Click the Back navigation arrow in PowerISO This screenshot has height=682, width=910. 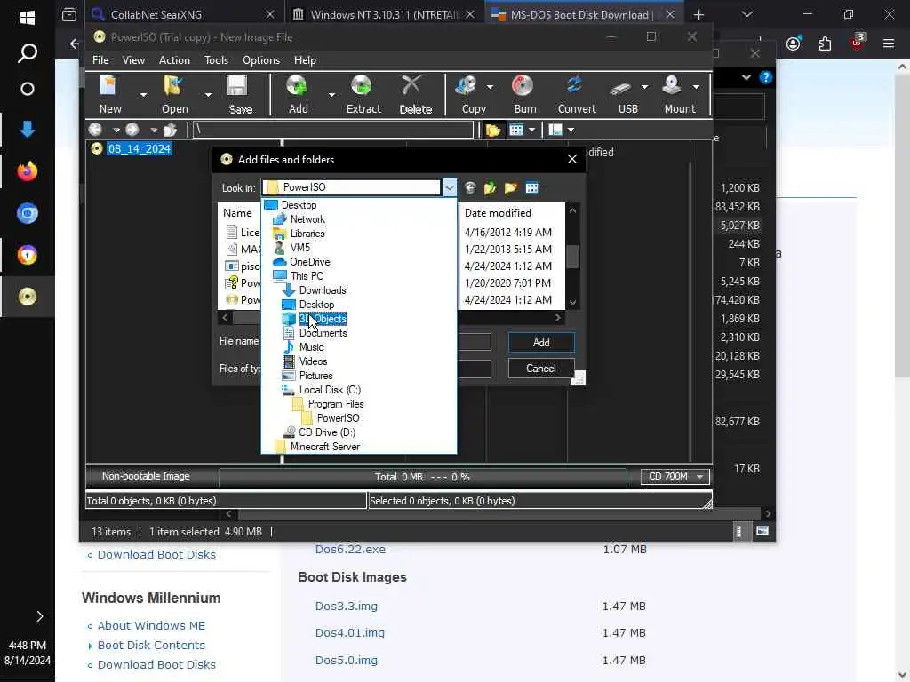point(96,130)
